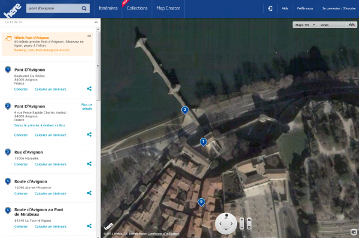The width and height of the screenshot is (359, 238).
Task: Zoom out with the minus button
Action: (242, 227)
